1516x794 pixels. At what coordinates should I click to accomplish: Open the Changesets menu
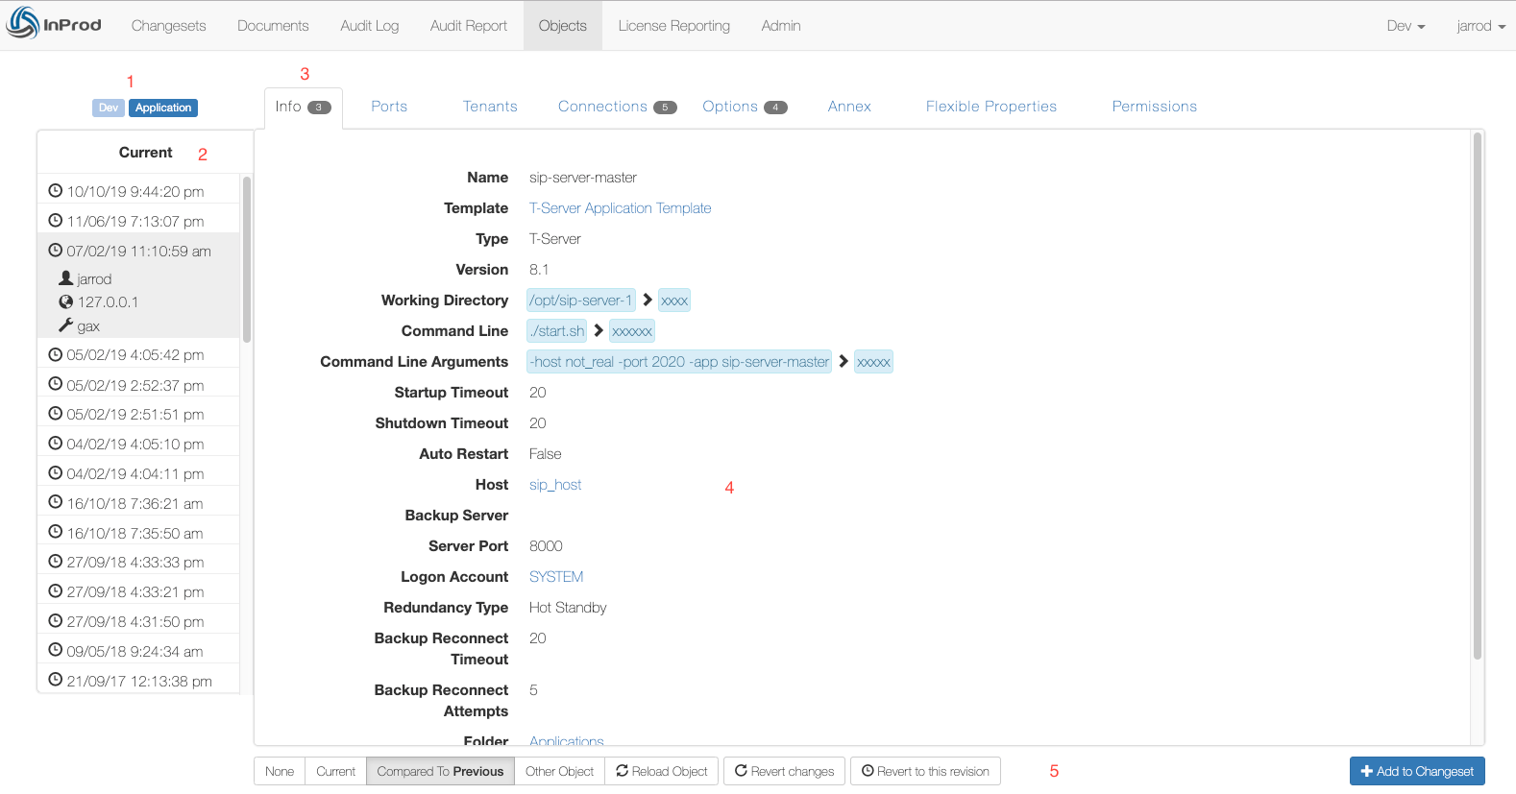[x=168, y=26]
